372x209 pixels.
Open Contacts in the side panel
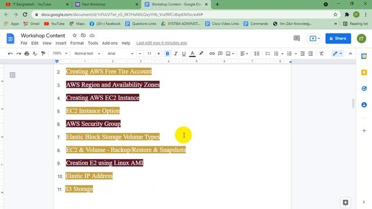pos(364,105)
